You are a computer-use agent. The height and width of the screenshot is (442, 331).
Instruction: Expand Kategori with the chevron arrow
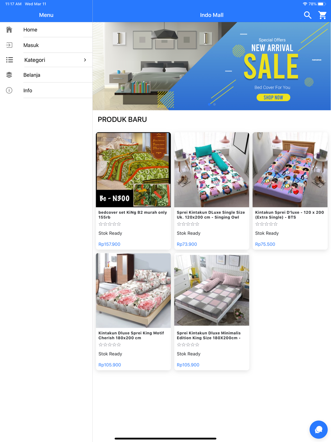(x=85, y=60)
